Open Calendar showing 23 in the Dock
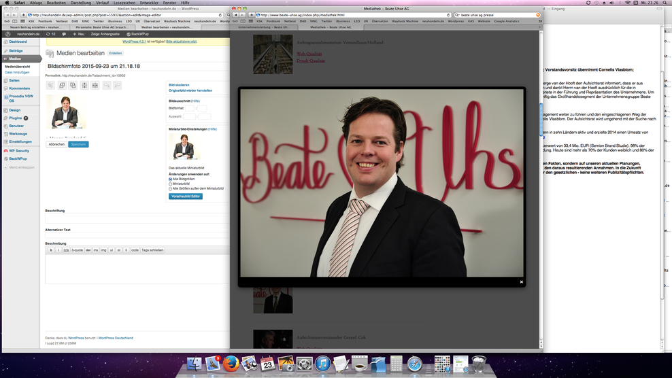The height and width of the screenshot is (378, 672). pyautogui.click(x=268, y=364)
